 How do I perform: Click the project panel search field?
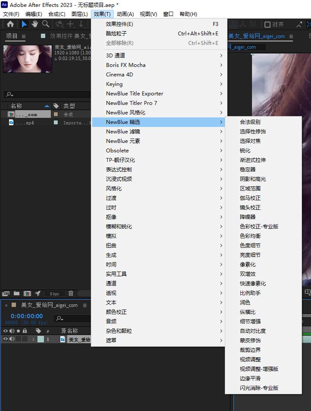(48, 95)
